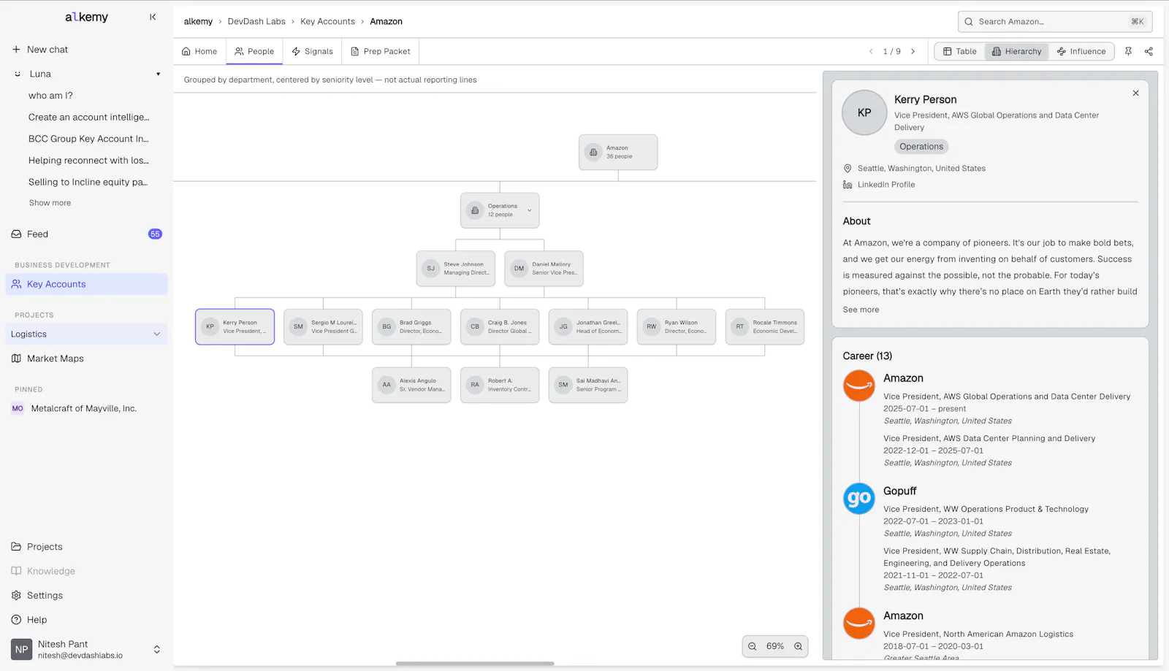The height and width of the screenshot is (671, 1169).
Task: Click the share icon in toolbar
Action: click(x=1149, y=52)
